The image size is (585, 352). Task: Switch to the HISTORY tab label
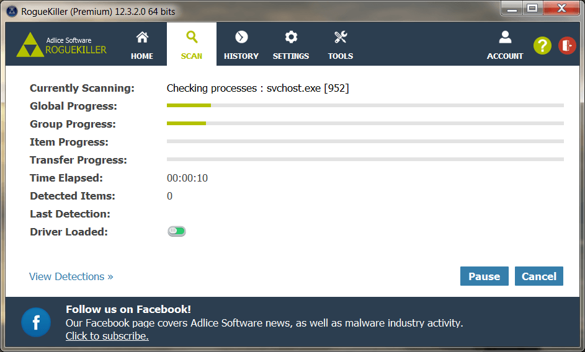[x=241, y=56]
